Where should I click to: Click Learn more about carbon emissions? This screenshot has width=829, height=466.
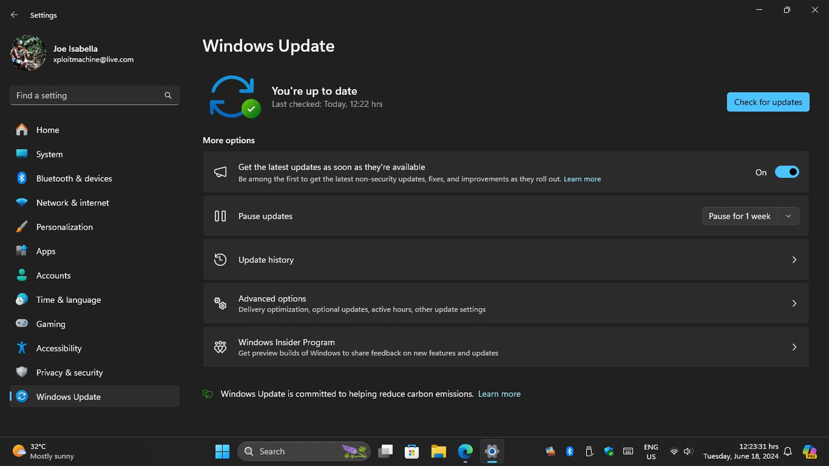pos(499,394)
